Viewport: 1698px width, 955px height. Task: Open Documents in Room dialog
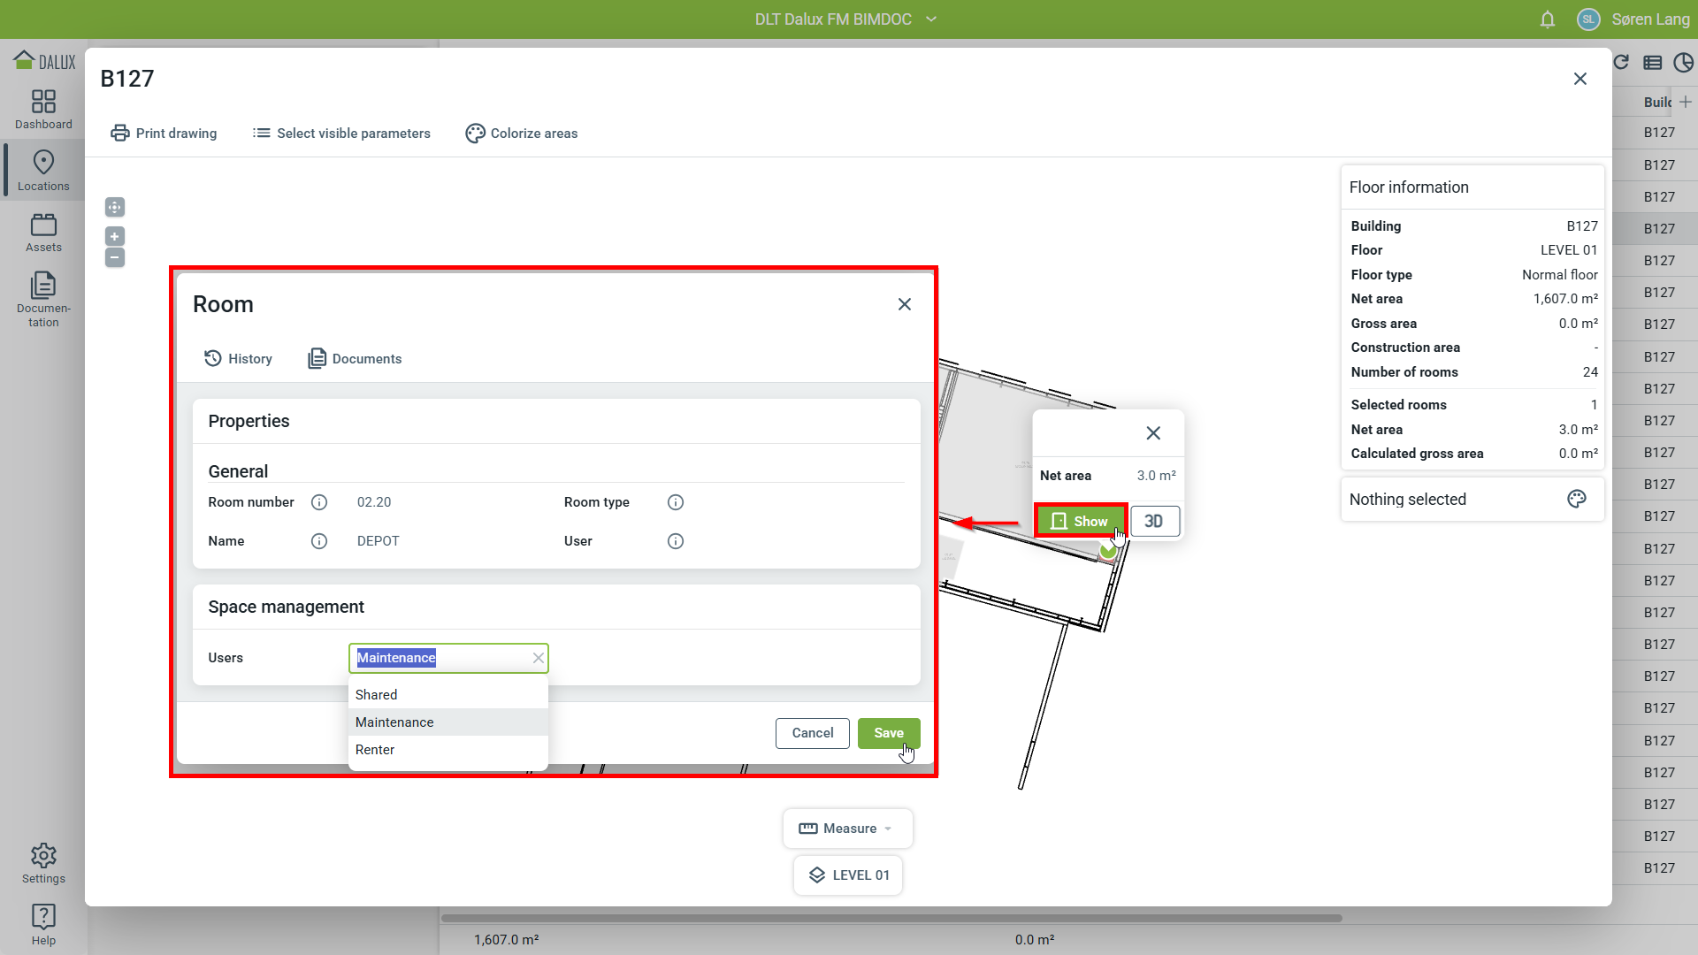pos(355,359)
